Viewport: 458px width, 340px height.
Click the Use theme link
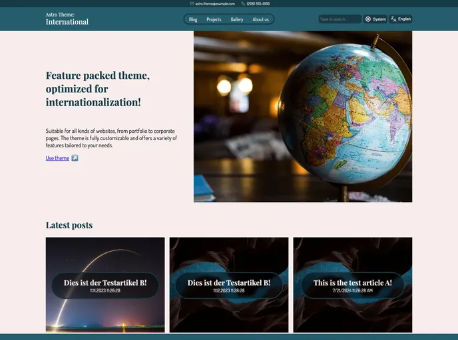[x=57, y=158]
